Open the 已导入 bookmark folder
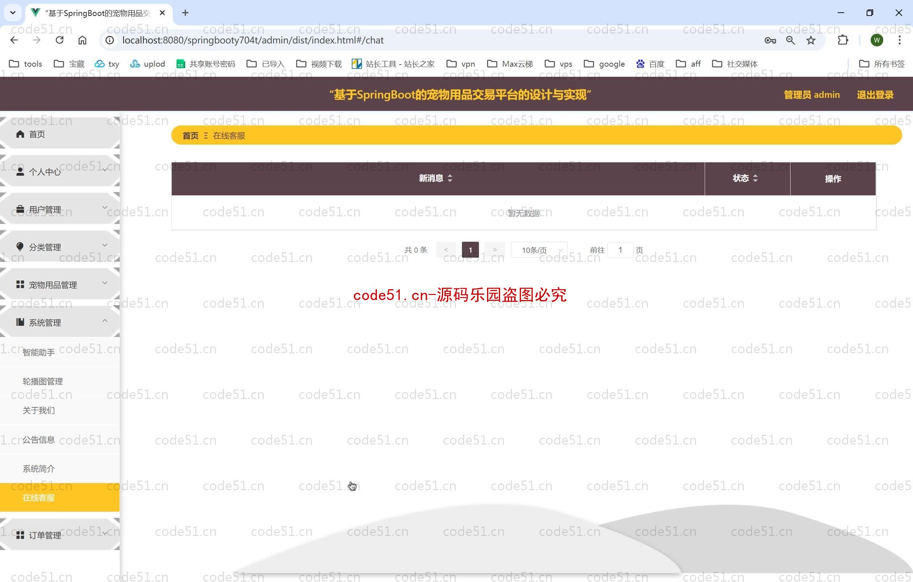913x582 pixels. point(265,64)
